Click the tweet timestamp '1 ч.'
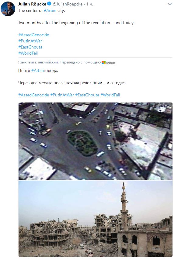 point(90,4)
